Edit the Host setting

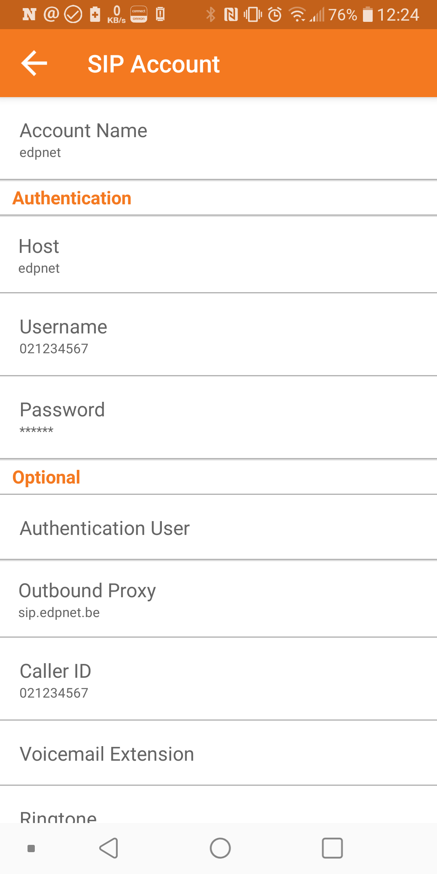coord(218,255)
